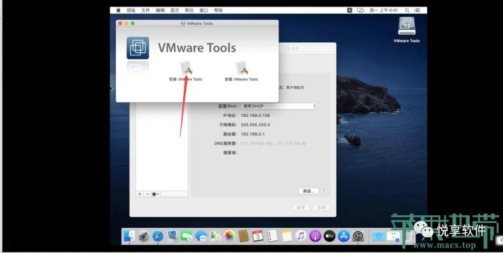
Task: Open Network help question mark button
Action: tap(324, 191)
